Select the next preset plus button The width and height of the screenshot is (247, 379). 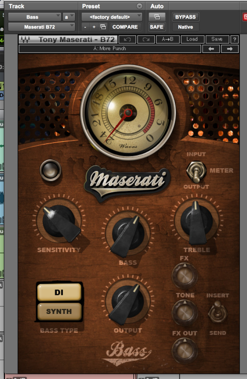tap(94, 27)
